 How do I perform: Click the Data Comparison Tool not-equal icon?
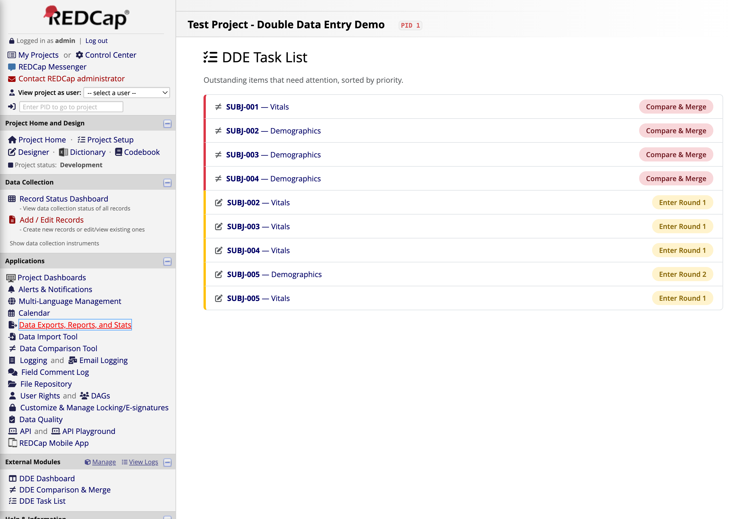(12, 349)
